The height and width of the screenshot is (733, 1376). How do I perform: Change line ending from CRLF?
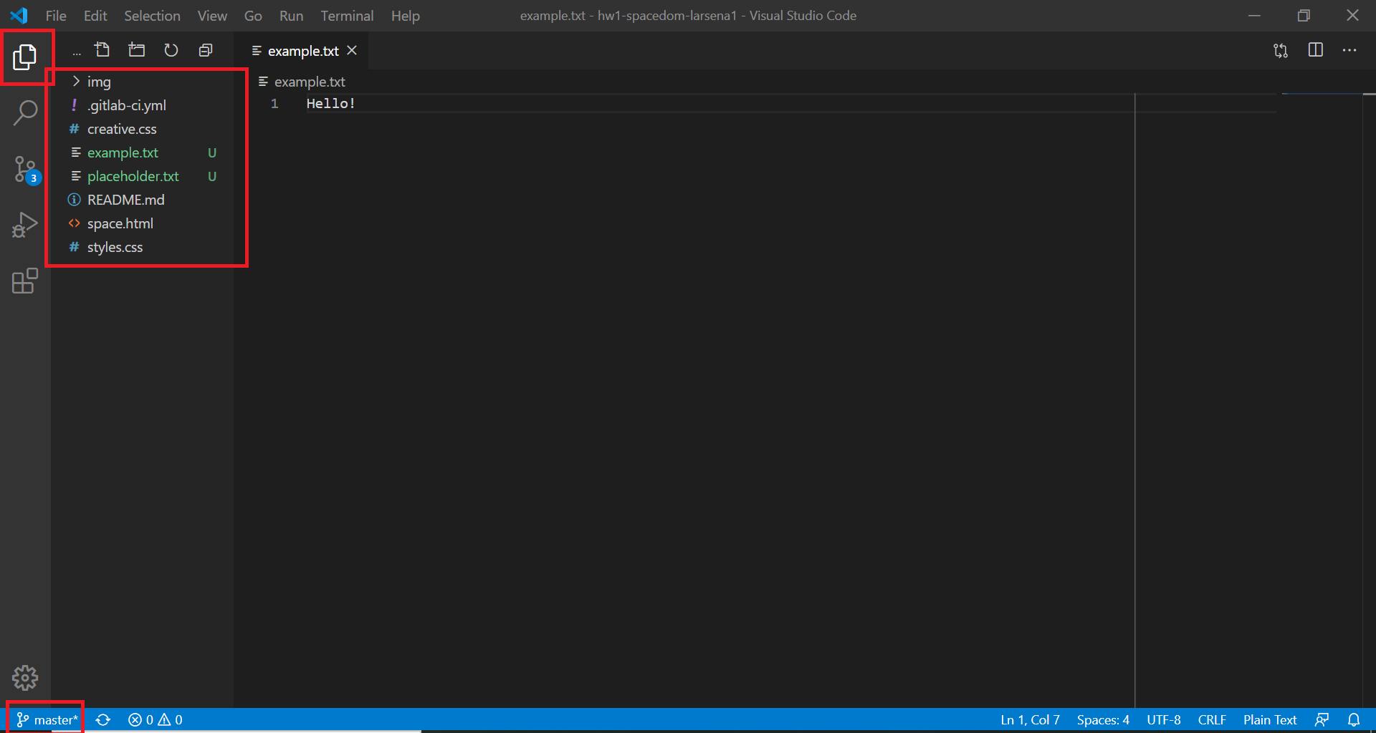[x=1211, y=719]
